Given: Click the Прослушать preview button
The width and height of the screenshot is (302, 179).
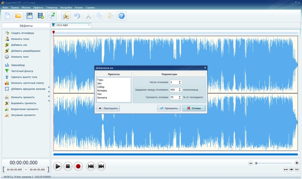Looking at the screenshot, I should pos(108,108).
